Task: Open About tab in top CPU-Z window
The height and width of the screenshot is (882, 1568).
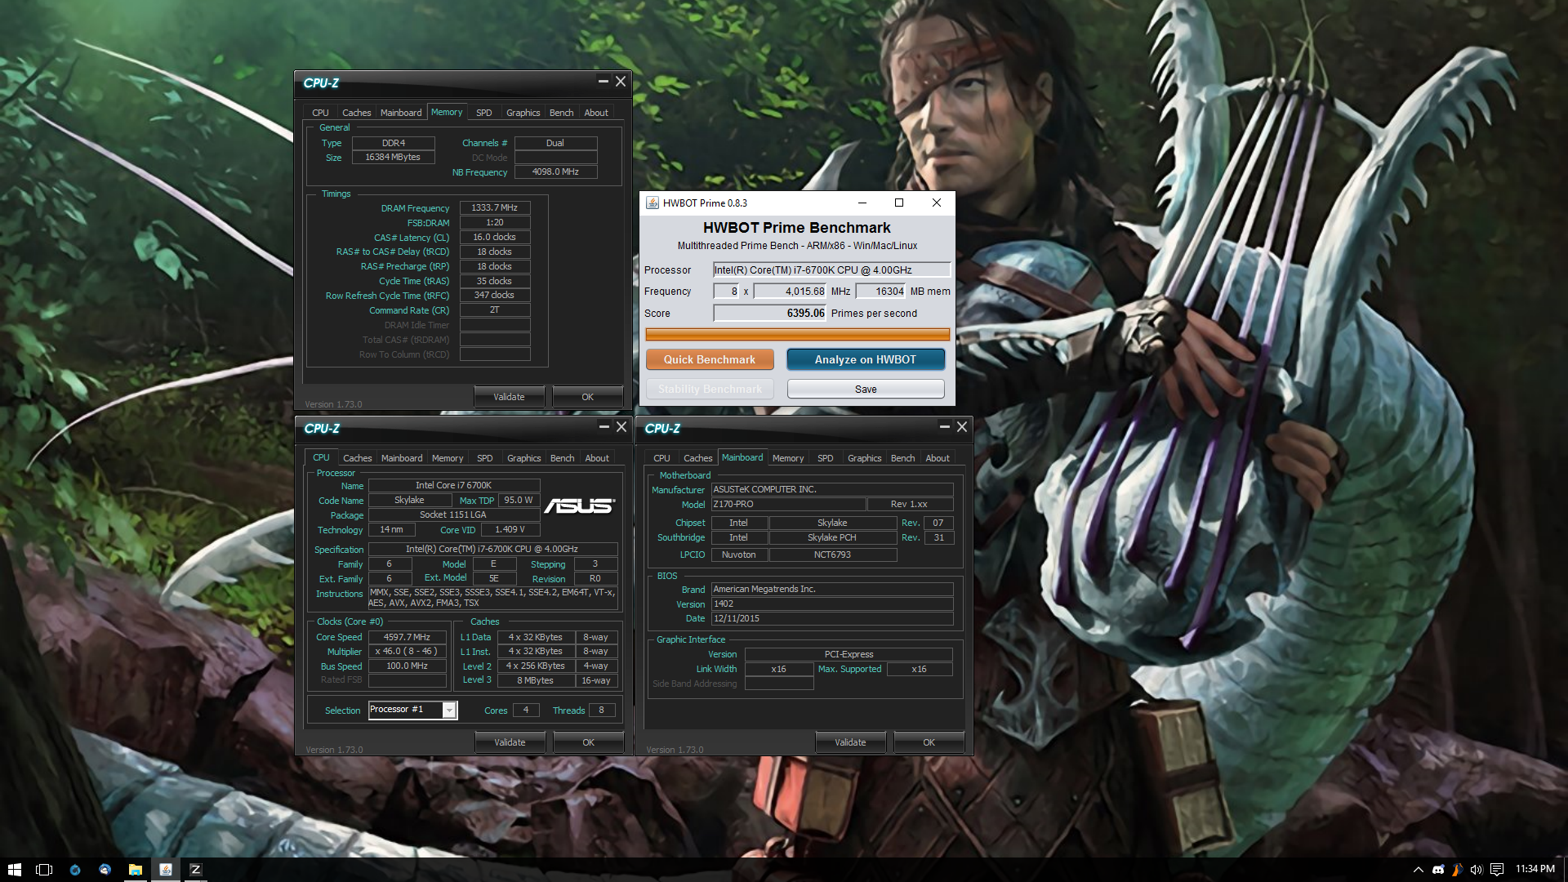Action: [596, 113]
